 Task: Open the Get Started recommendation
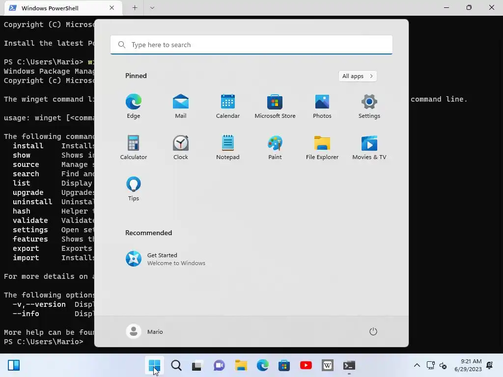pos(166,259)
